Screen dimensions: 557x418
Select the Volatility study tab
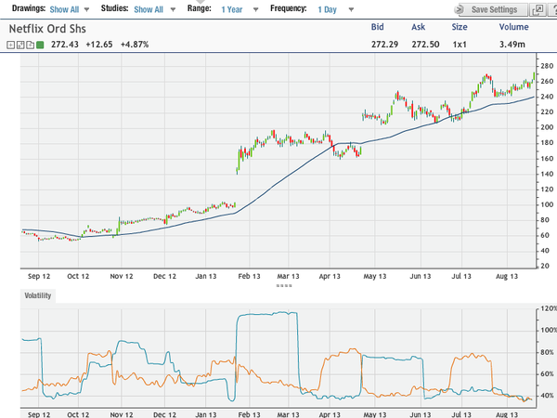point(38,295)
